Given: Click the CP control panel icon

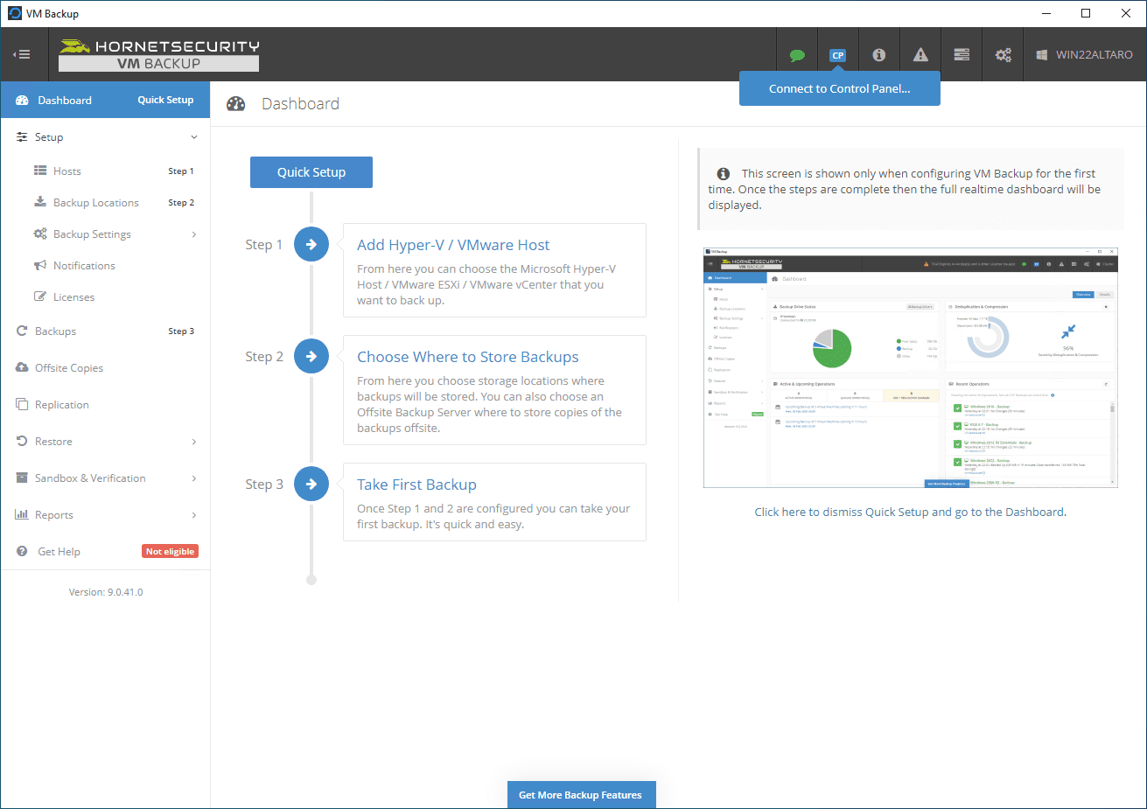Looking at the screenshot, I should tap(838, 55).
